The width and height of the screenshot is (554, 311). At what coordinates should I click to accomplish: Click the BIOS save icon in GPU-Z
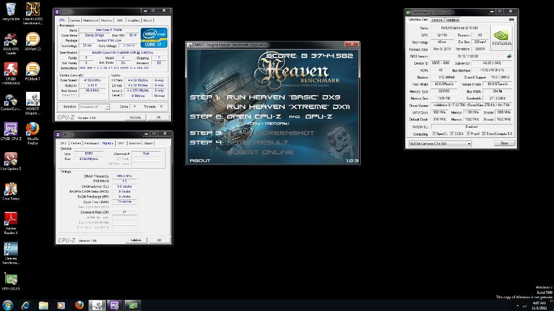(509, 56)
